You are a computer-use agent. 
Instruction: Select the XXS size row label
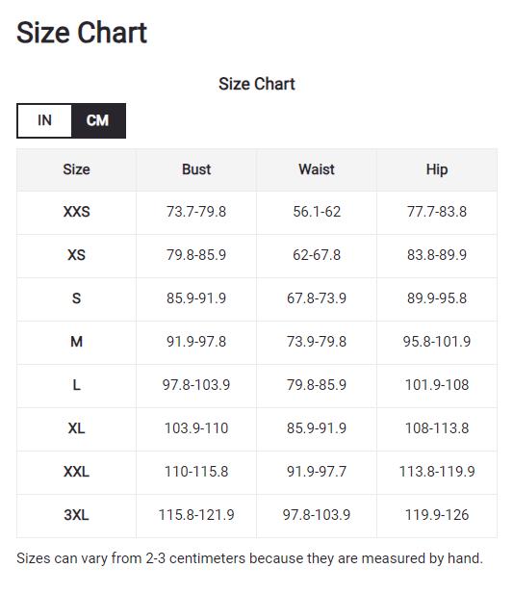pyautogui.click(x=76, y=212)
